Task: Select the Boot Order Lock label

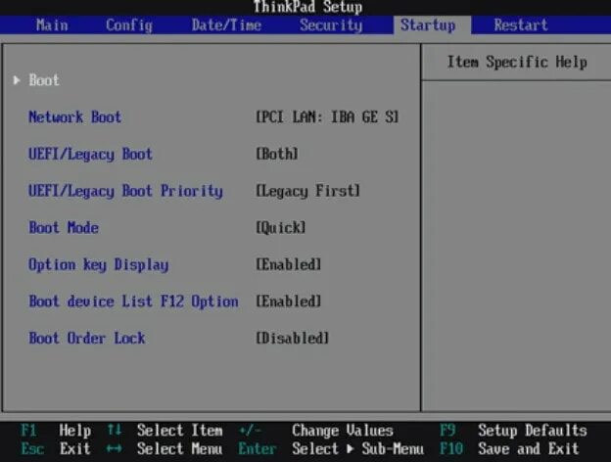Action: [87, 338]
